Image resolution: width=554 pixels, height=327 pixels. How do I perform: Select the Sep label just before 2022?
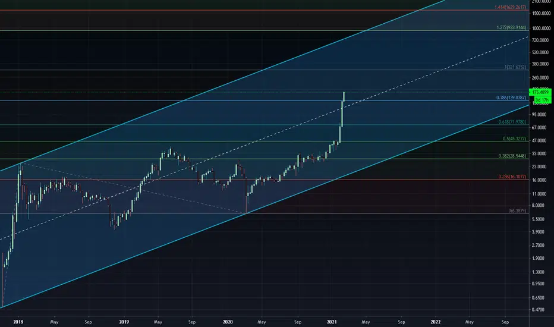click(x=401, y=322)
